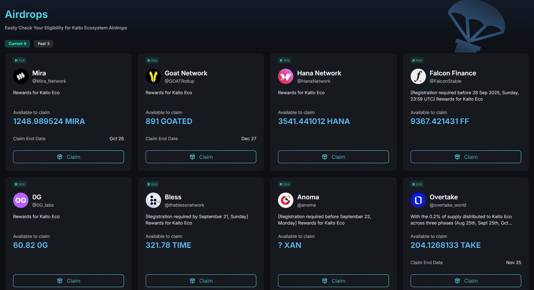The height and width of the screenshot is (290, 534).
Task: Open the @theblessnetwork handle
Action: pos(184,205)
